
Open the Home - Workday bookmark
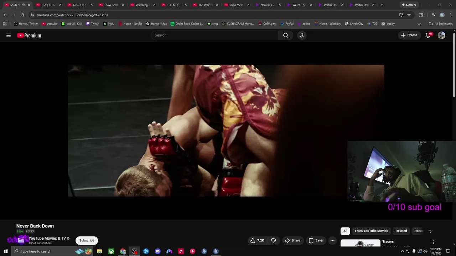[327, 23]
